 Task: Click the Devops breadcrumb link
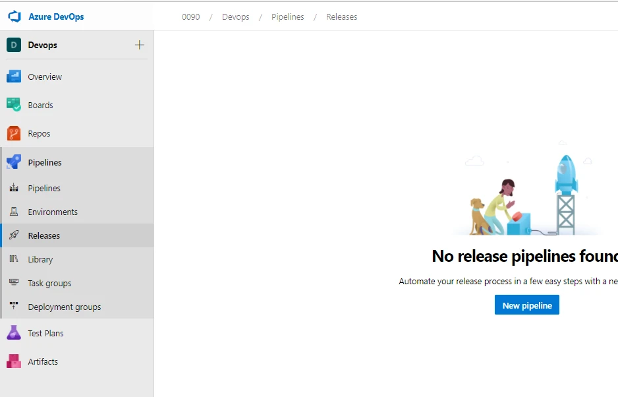[x=235, y=17]
